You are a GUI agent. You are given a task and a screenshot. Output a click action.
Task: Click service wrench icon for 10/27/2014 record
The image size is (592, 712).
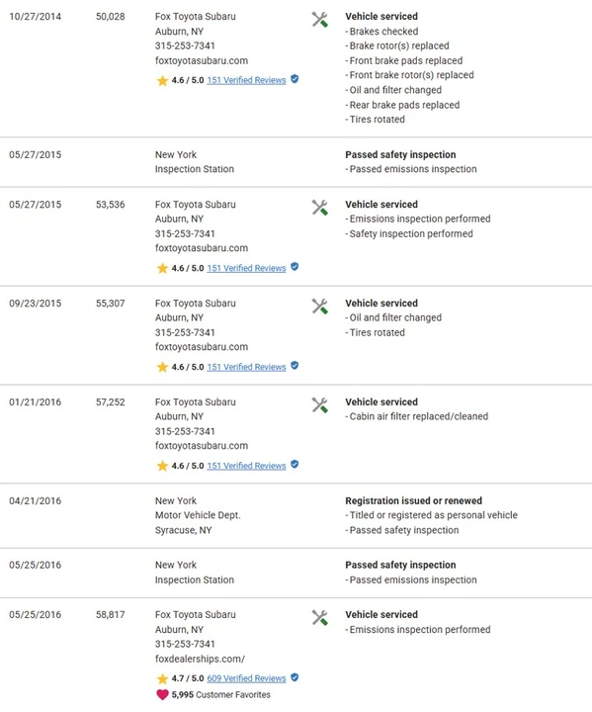pos(319,20)
